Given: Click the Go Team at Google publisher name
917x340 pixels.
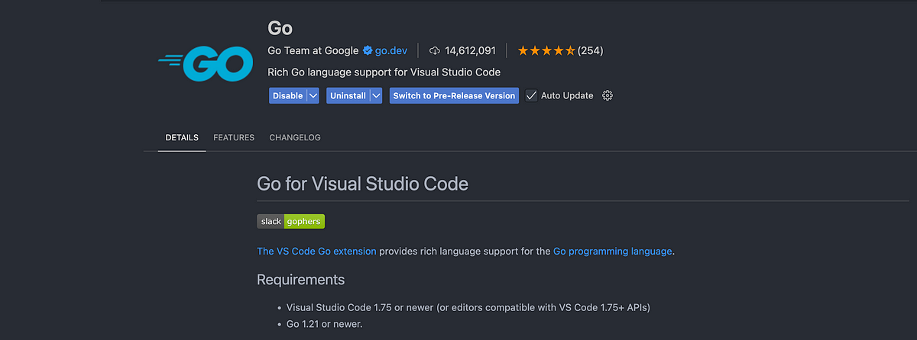Looking at the screenshot, I should pyautogui.click(x=313, y=51).
